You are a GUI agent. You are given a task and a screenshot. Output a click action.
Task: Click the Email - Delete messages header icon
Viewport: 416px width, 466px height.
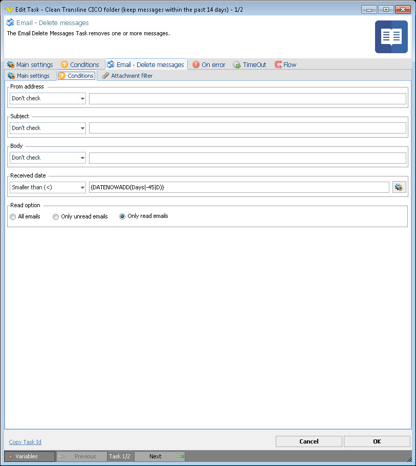point(10,23)
